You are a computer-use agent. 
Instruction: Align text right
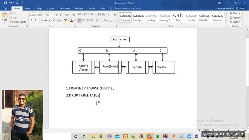click(x=88, y=21)
